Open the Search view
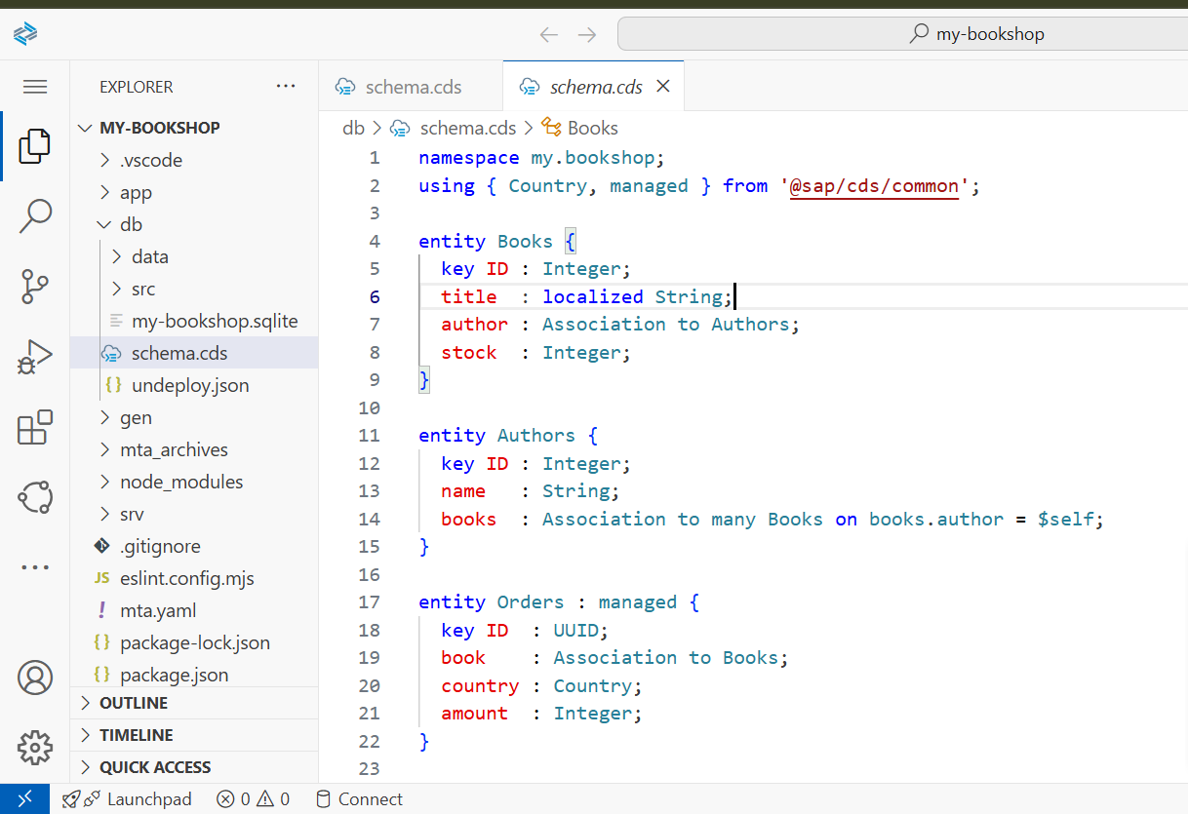This screenshot has height=814, width=1188. coord(35,216)
